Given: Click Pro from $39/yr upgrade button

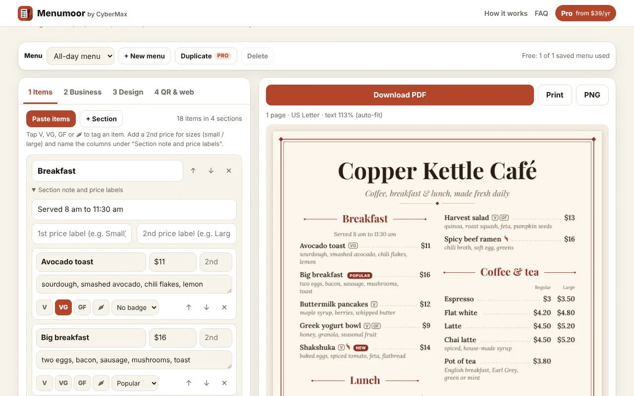Looking at the screenshot, I should 585,13.
